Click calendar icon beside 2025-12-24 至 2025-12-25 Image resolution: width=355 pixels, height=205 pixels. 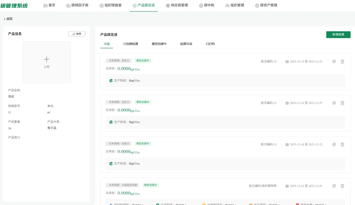point(287,186)
